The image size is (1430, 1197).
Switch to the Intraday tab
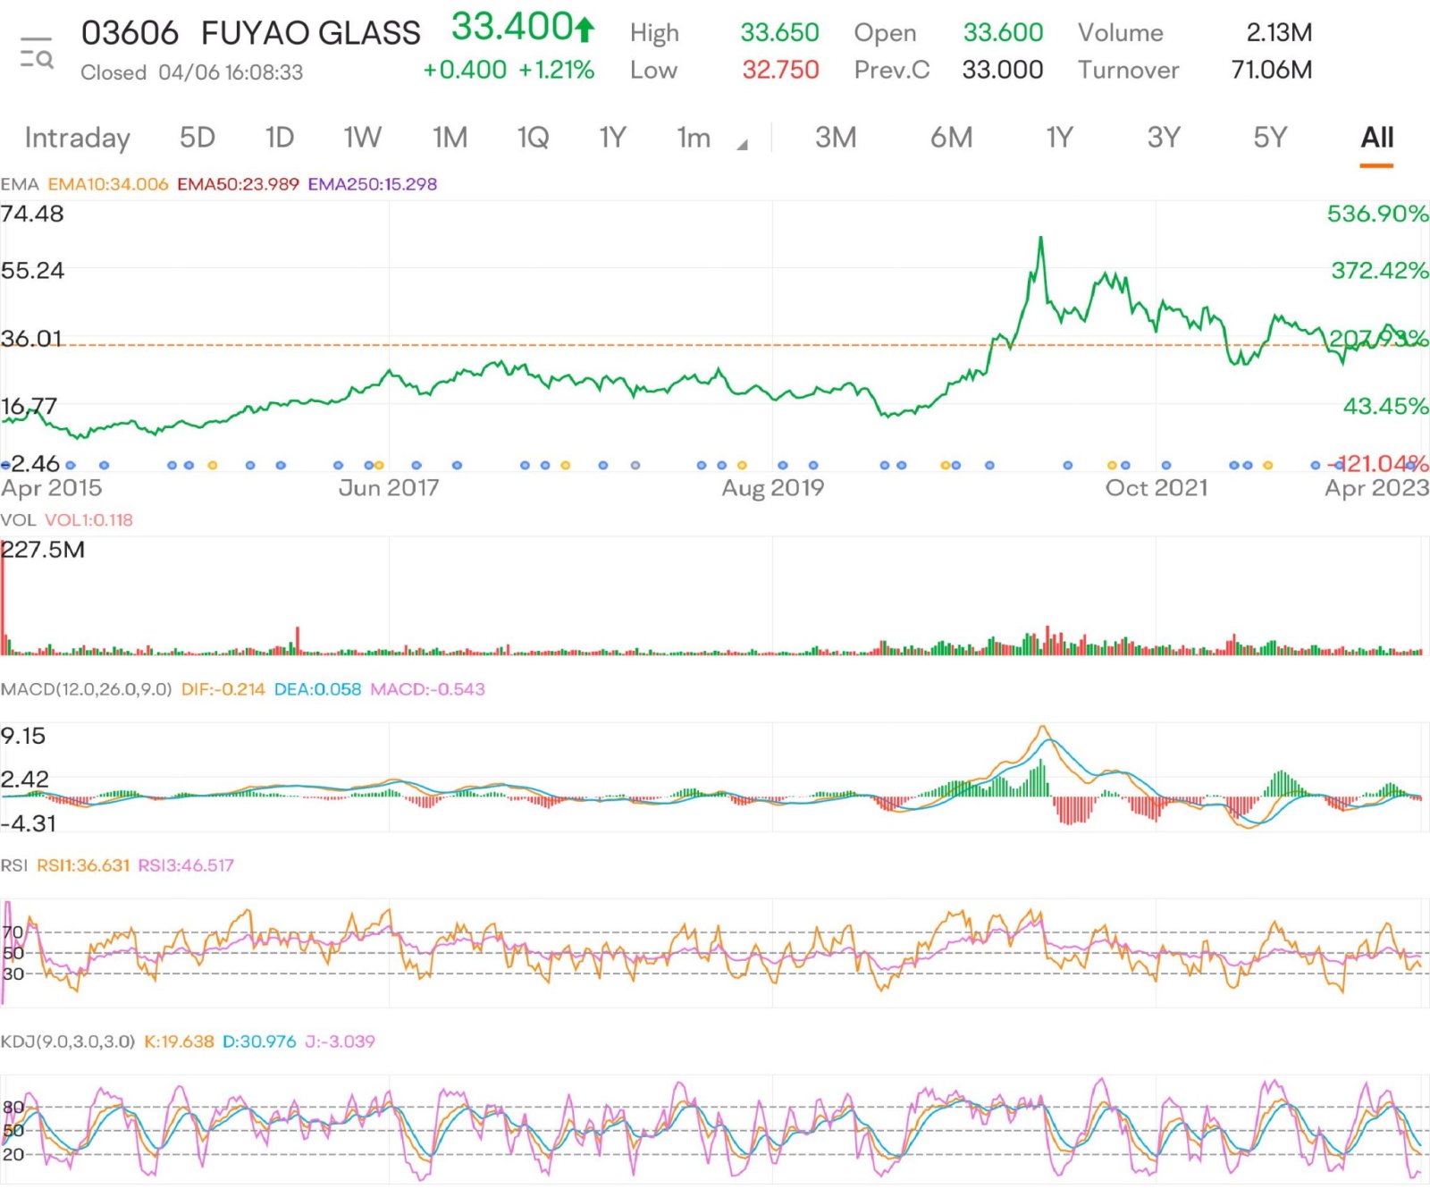pyautogui.click(x=78, y=138)
